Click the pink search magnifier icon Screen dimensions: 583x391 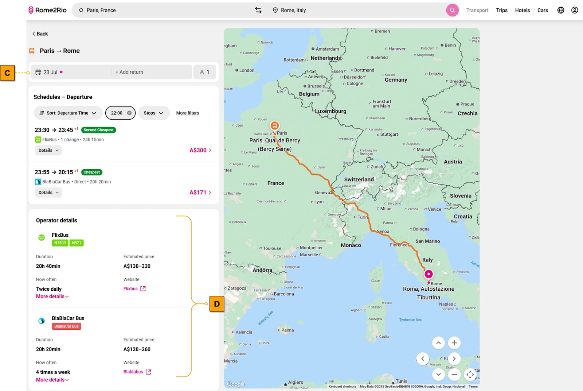[452, 10]
